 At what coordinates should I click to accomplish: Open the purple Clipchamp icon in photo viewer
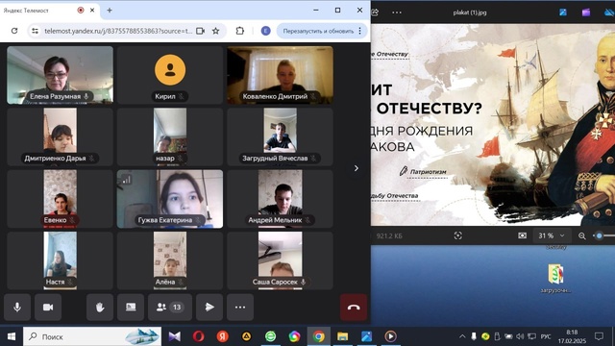point(586,12)
